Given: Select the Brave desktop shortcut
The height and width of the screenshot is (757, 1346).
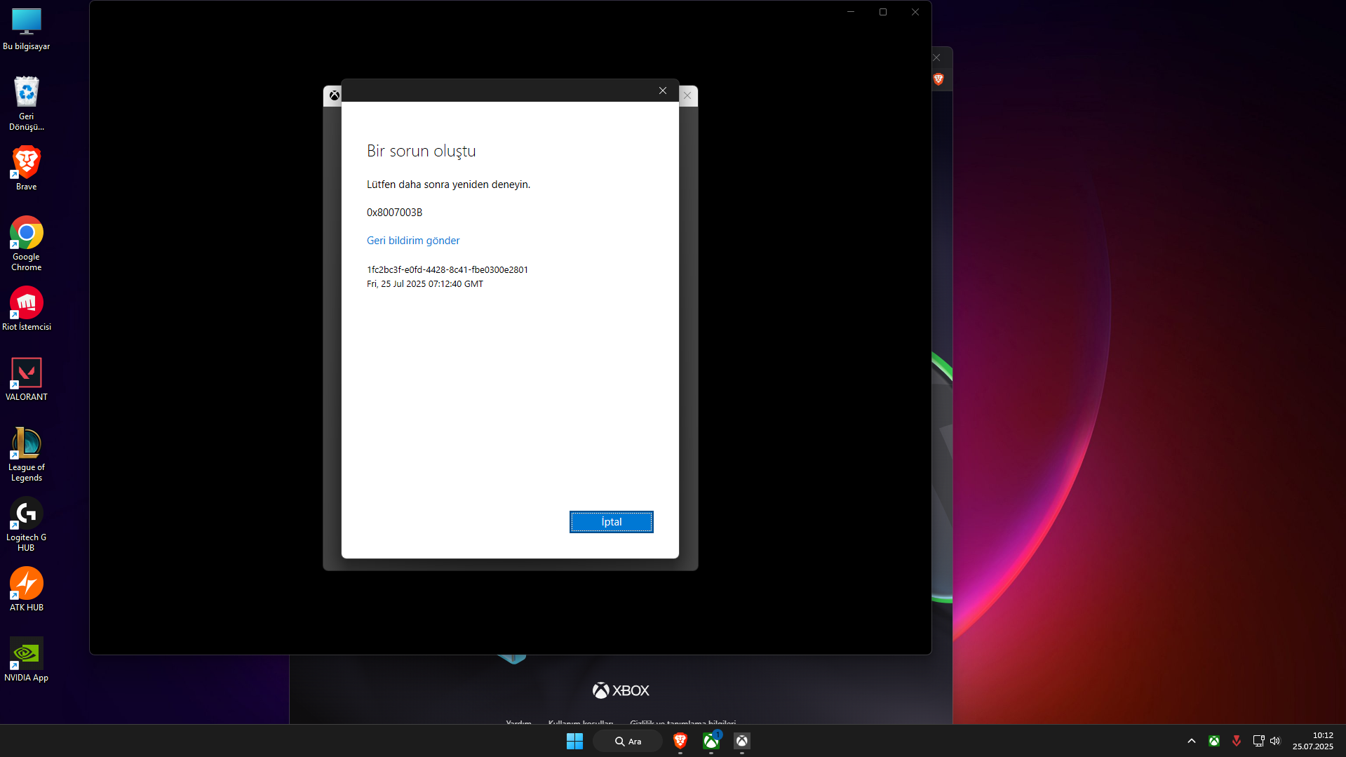Looking at the screenshot, I should click(27, 168).
